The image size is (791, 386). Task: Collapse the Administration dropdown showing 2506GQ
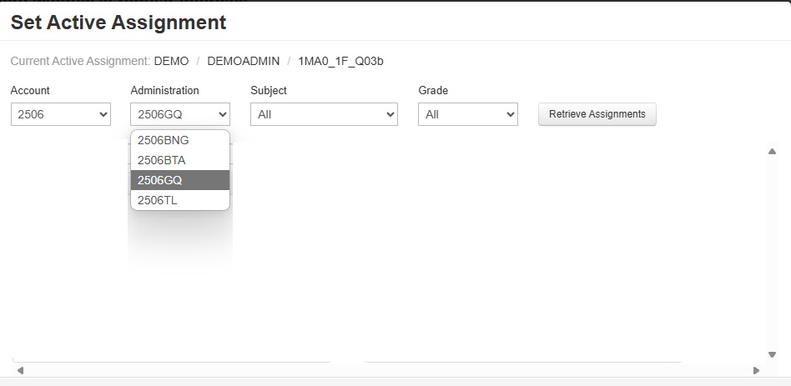(x=180, y=114)
